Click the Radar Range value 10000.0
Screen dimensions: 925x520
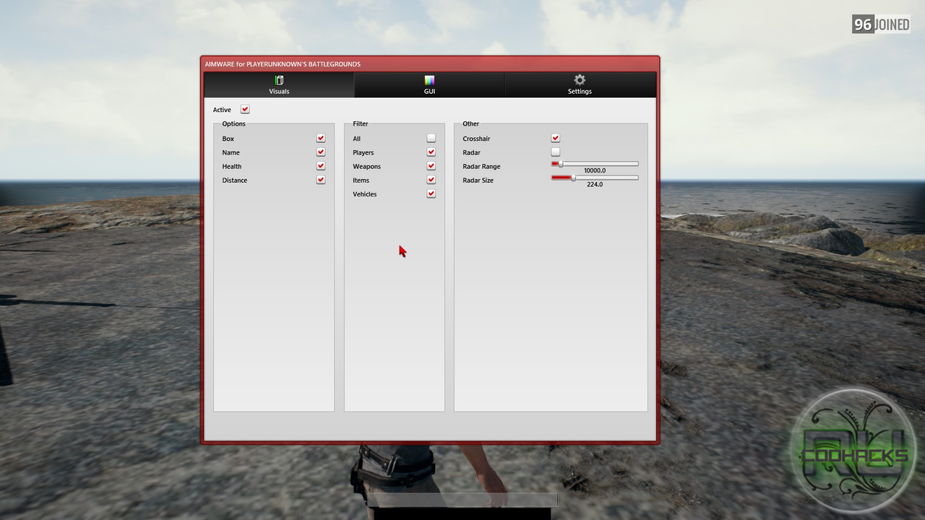tap(595, 171)
